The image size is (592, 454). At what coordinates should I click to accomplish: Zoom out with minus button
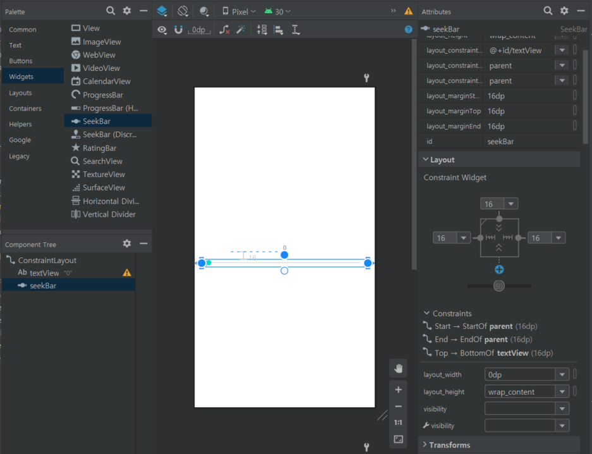[x=398, y=407]
